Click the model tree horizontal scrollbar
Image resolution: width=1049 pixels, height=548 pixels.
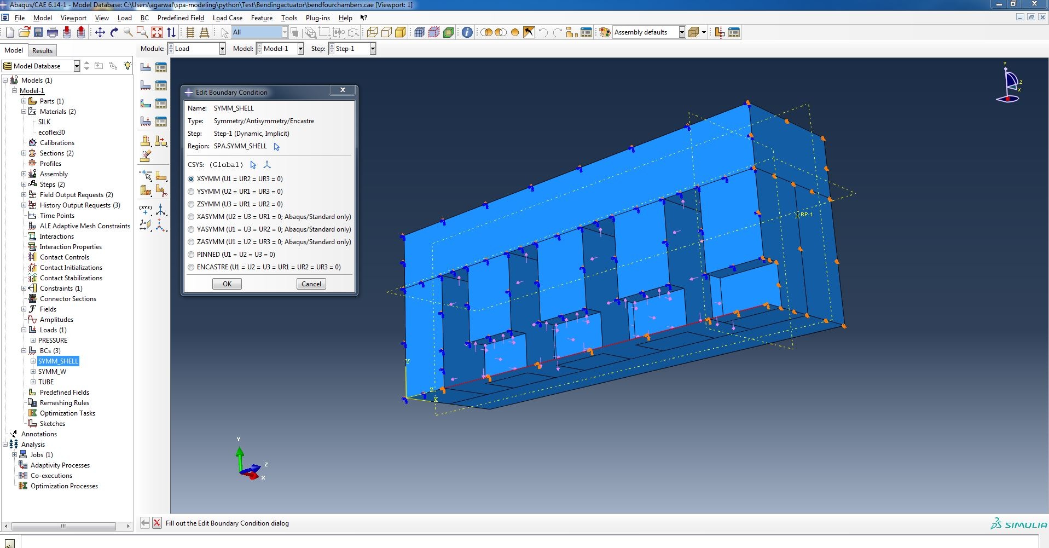pyautogui.click(x=63, y=526)
